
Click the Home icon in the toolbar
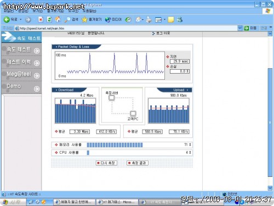click(x=58, y=19)
